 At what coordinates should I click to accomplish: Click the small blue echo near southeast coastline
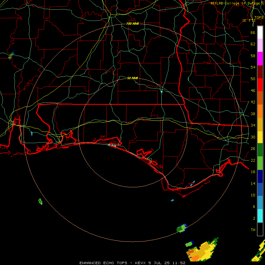193,183
